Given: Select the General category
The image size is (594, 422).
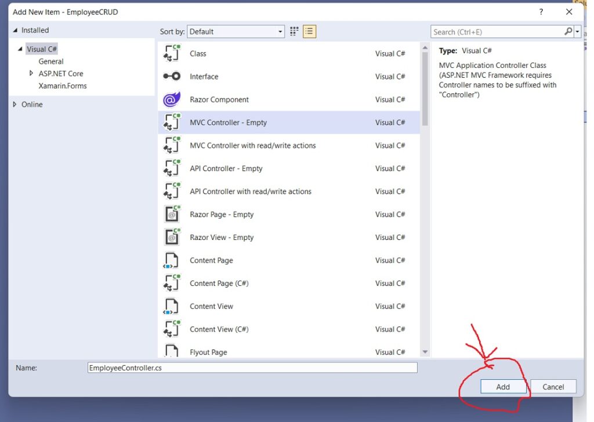Looking at the screenshot, I should point(51,61).
